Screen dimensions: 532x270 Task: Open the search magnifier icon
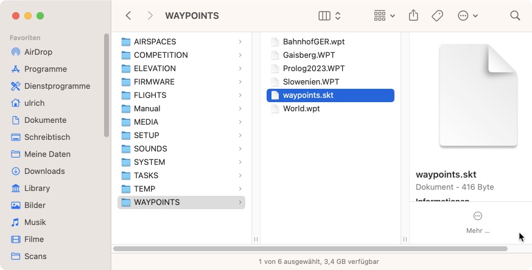[515, 16]
